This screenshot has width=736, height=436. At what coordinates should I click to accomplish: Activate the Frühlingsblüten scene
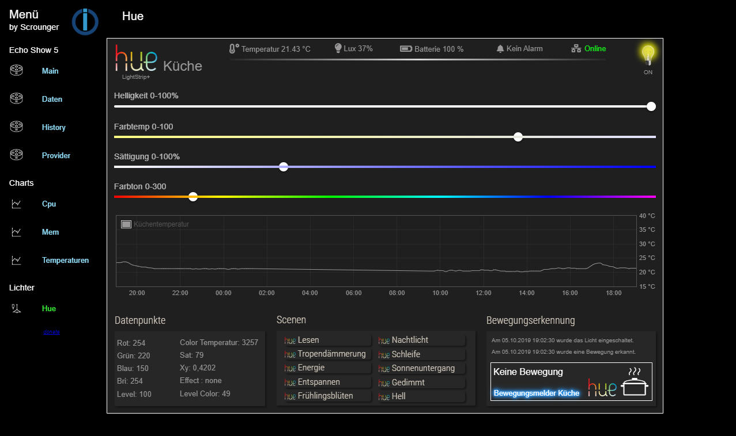(x=326, y=396)
